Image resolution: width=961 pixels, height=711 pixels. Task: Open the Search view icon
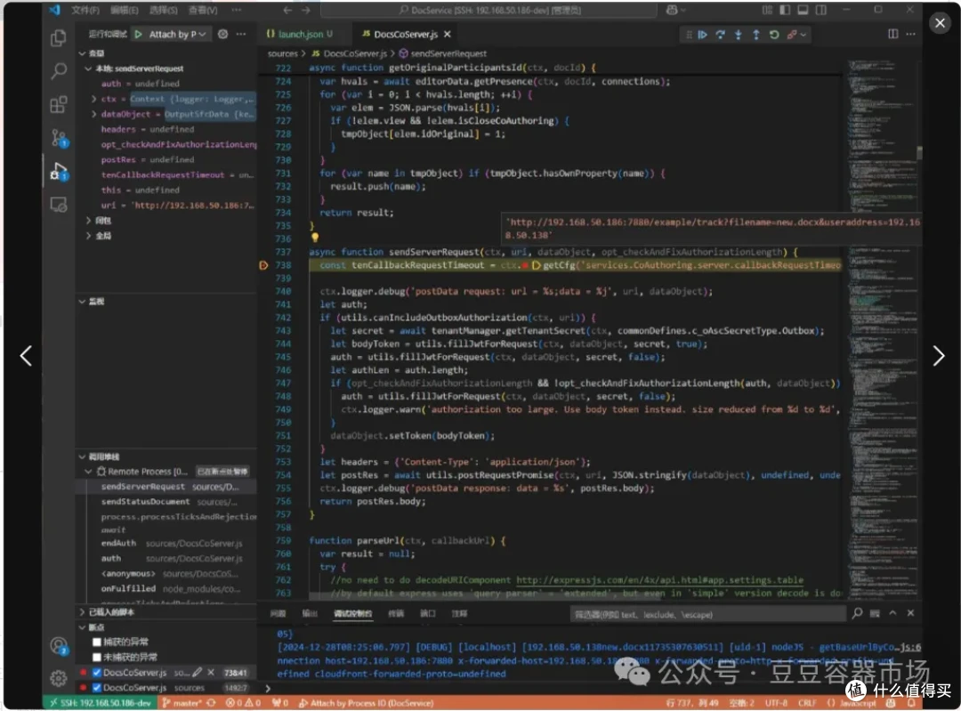tap(58, 71)
